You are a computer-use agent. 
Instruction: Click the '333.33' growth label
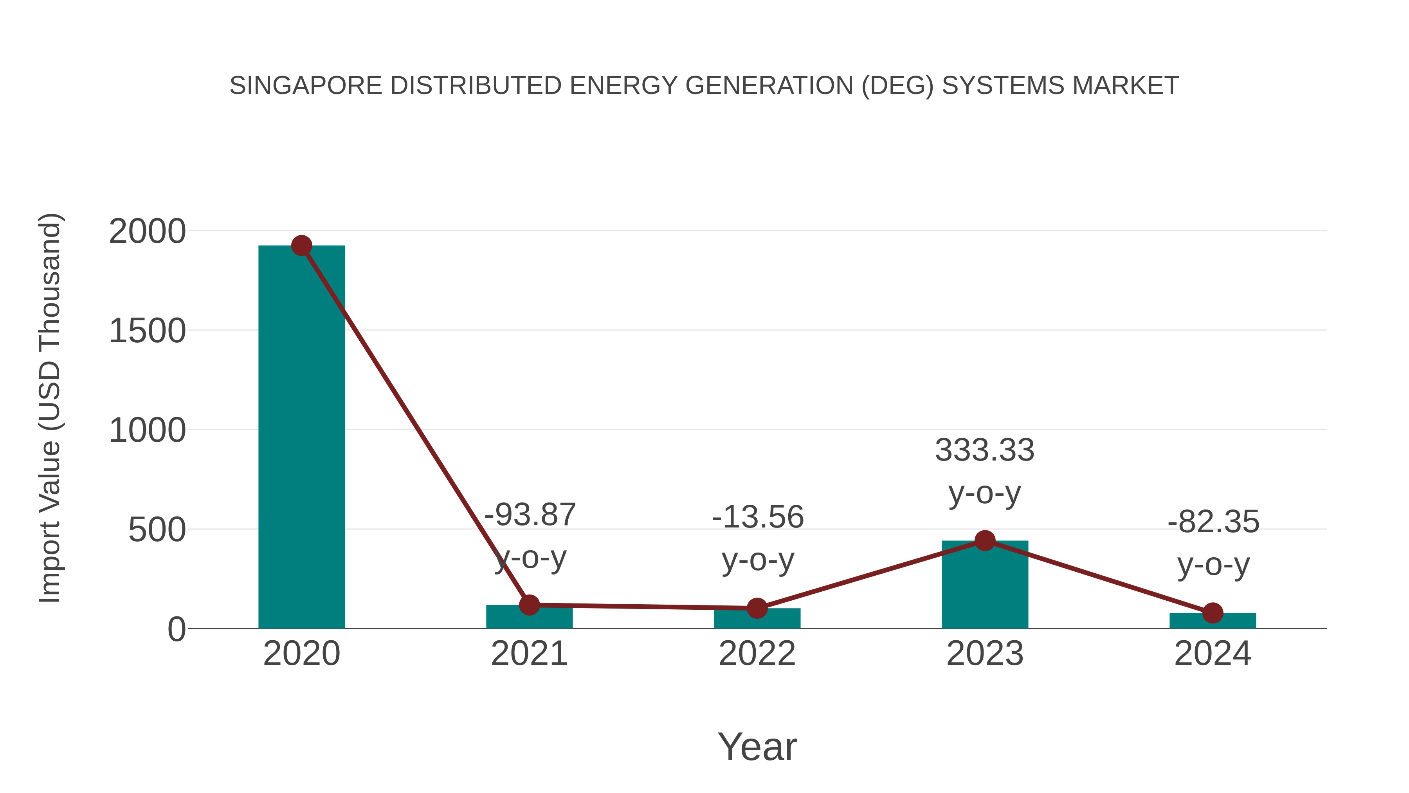985,450
